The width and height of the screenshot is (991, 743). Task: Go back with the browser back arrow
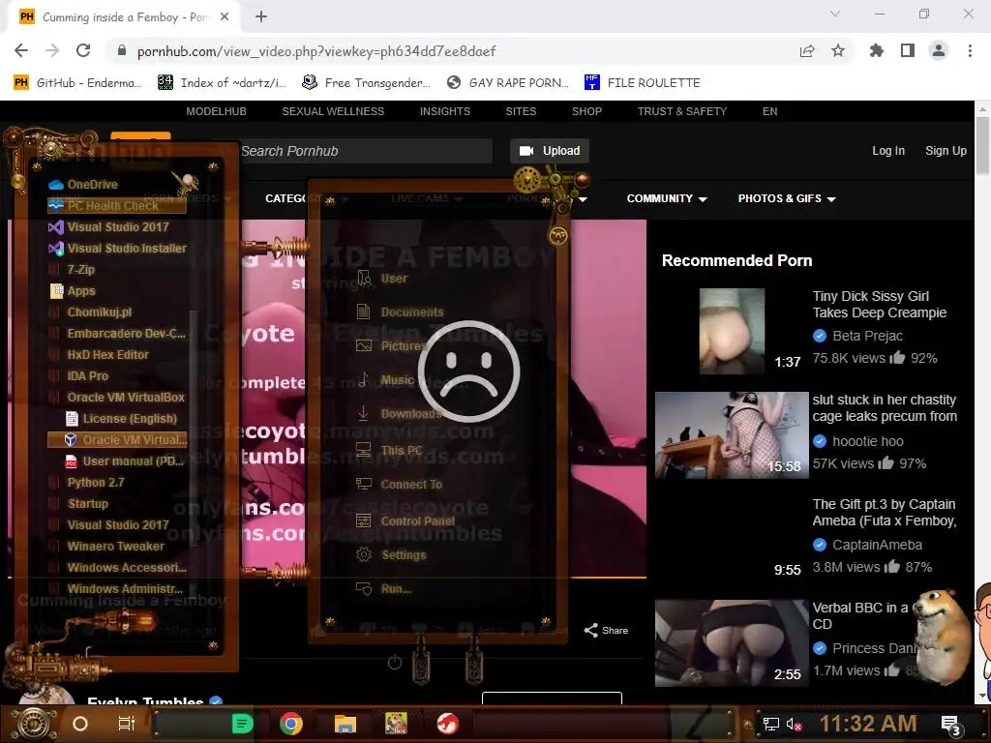click(21, 50)
